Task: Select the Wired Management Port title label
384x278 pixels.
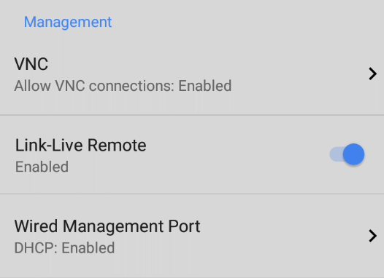Action: point(107,226)
